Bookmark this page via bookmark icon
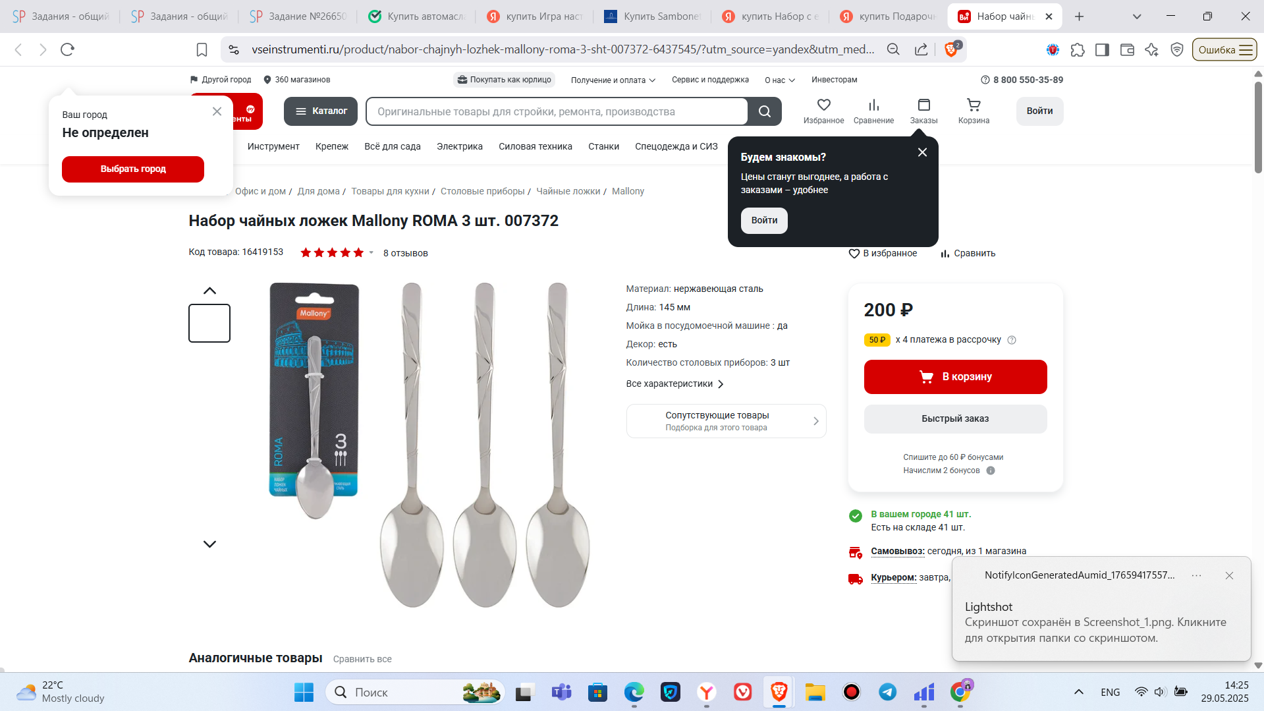This screenshot has width=1264, height=711. click(x=202, y=49)
